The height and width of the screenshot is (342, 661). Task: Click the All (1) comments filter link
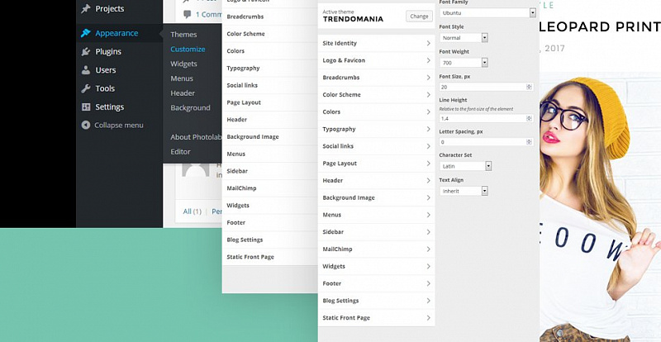[x=192, y=211]
